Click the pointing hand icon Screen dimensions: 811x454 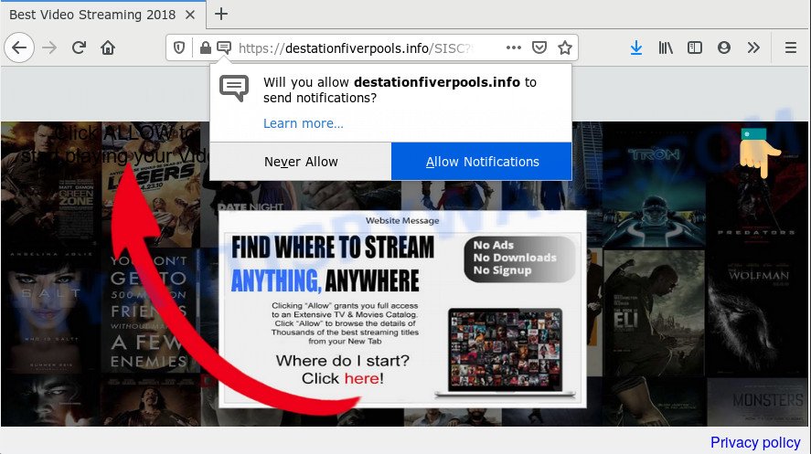pyautogui.click(x=759, y=153)
